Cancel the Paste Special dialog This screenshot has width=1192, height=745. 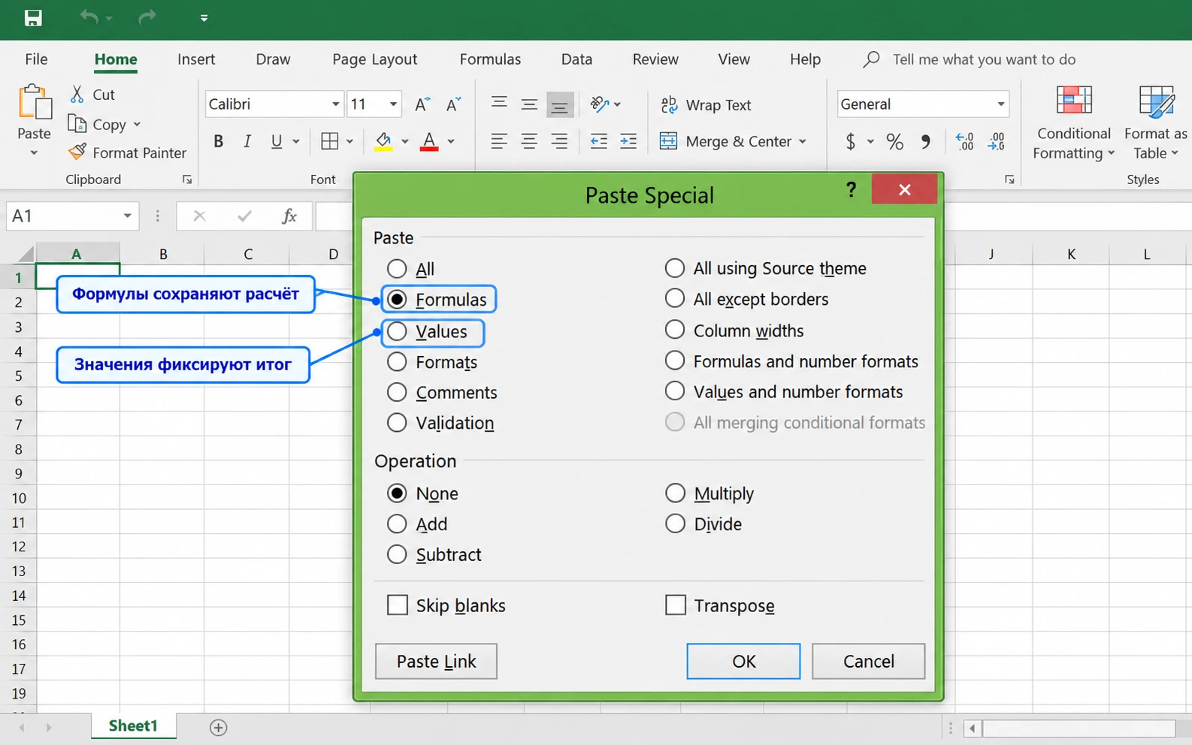point(868,661)
